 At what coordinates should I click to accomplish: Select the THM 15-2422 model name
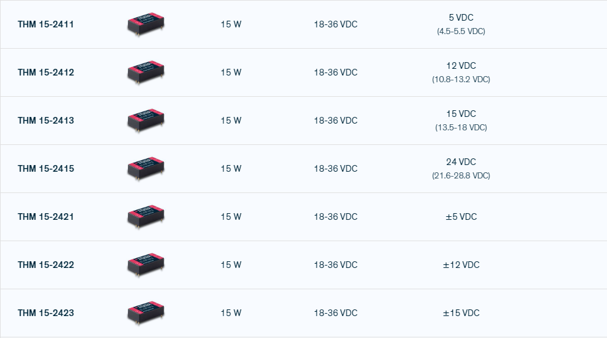[x=46, y=265]
